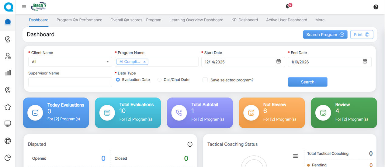Select the Evaluation Date radio button
Image resolution: width=385 pixels, height=167 pixels.
[x=118, y=80]
